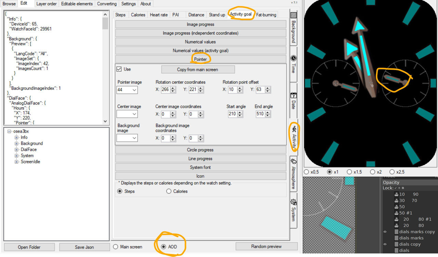Viewport: 438px width, 257px height.
Task: Adjust Rotation center Y stepper 221
Action: [201, 90]
